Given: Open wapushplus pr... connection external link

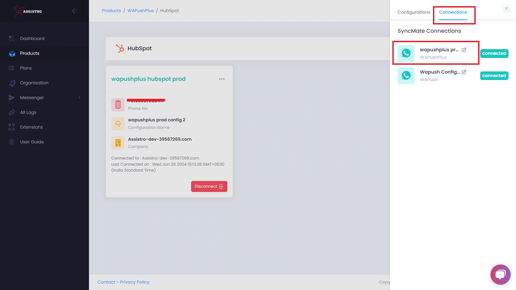Looking at the screenshot, I should [x=464, y=50].
